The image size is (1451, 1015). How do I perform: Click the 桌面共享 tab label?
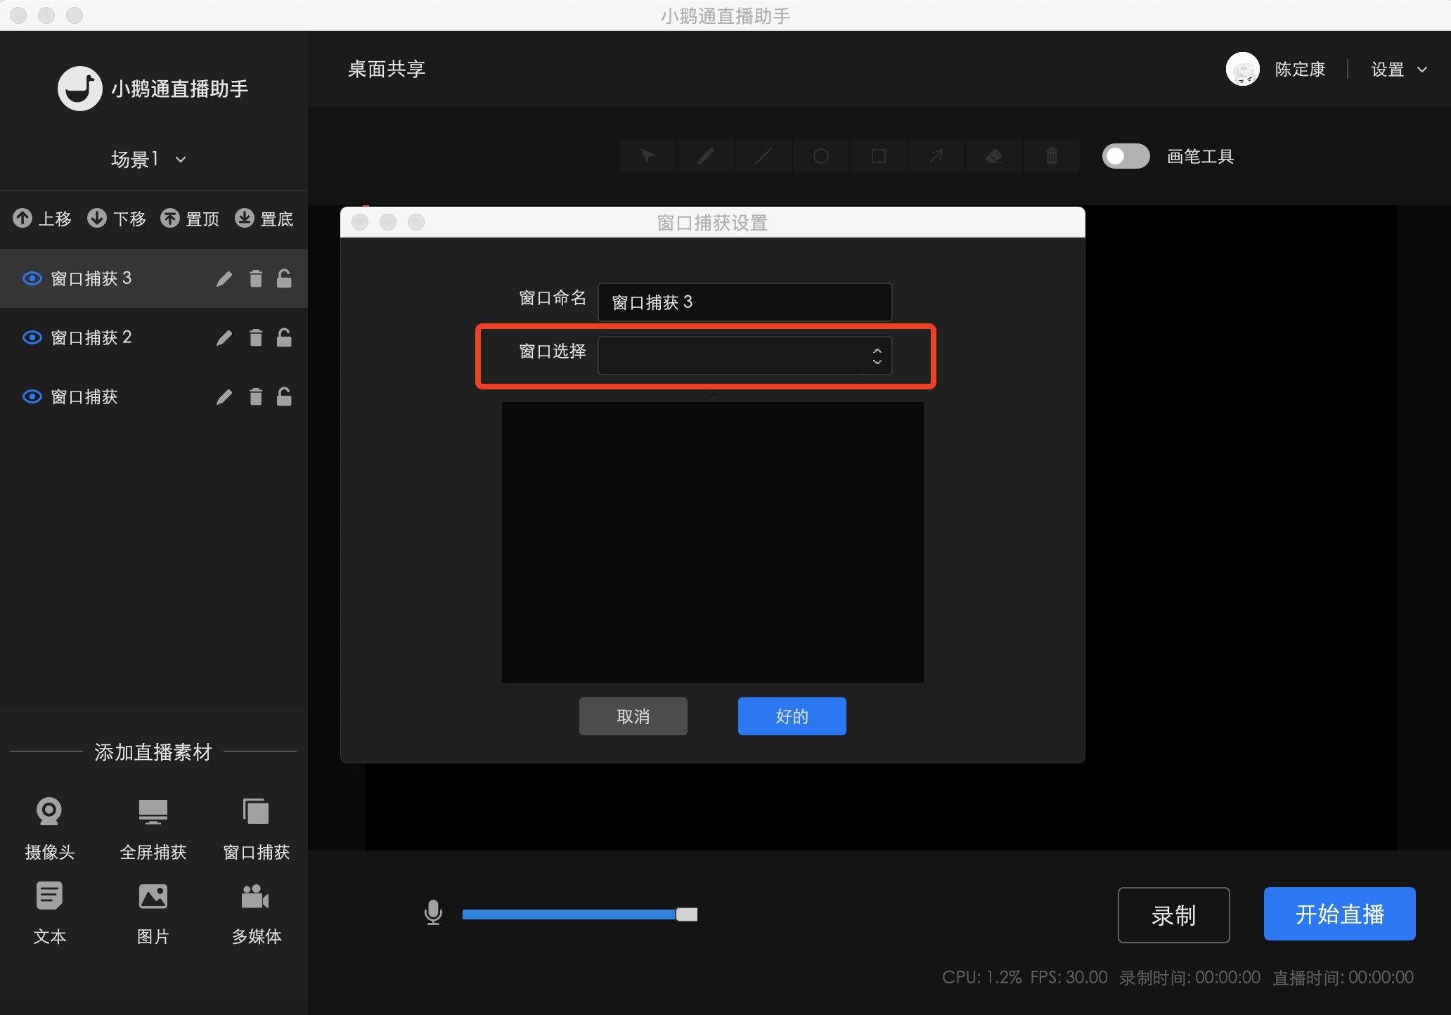(x=385, y=68)
